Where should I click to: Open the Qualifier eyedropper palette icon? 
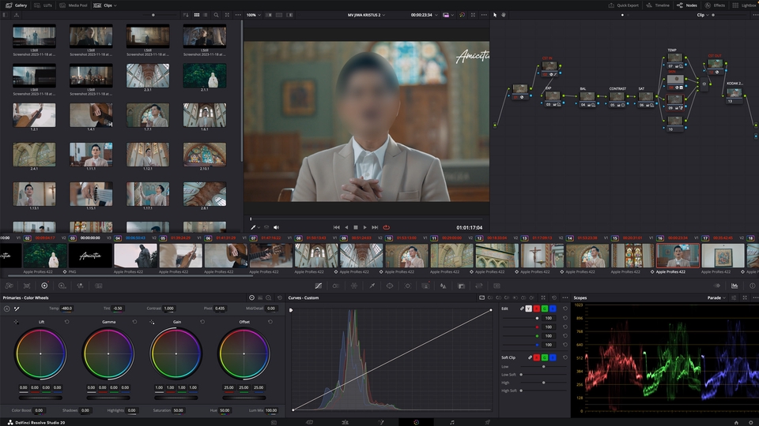pos(372,286)
